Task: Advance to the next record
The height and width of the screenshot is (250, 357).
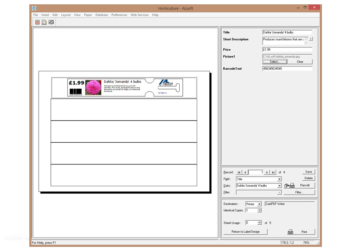Action: [267, 172]
